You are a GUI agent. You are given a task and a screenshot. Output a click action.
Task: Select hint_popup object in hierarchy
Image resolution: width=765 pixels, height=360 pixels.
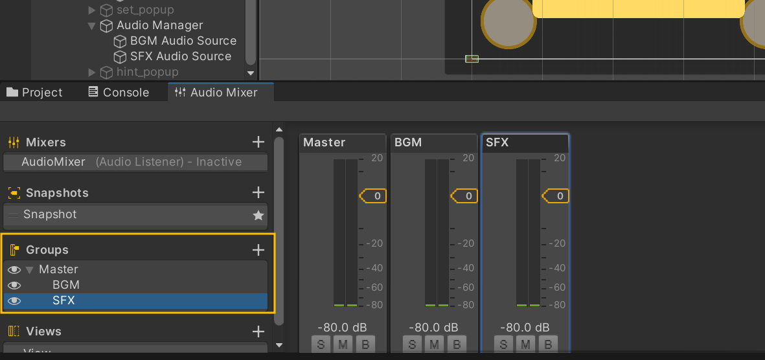tap(147, 73)
